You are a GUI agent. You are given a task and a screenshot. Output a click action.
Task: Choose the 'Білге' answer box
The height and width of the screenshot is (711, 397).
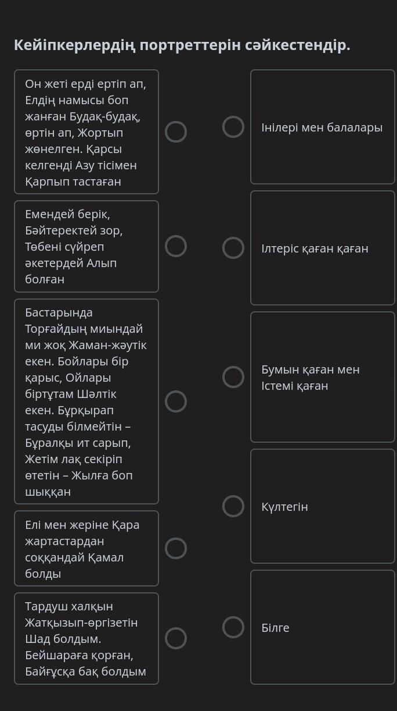[x=323, y=627]
